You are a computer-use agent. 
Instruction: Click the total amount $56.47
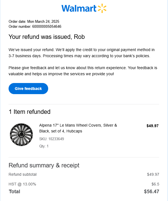[x=151, y=192]
